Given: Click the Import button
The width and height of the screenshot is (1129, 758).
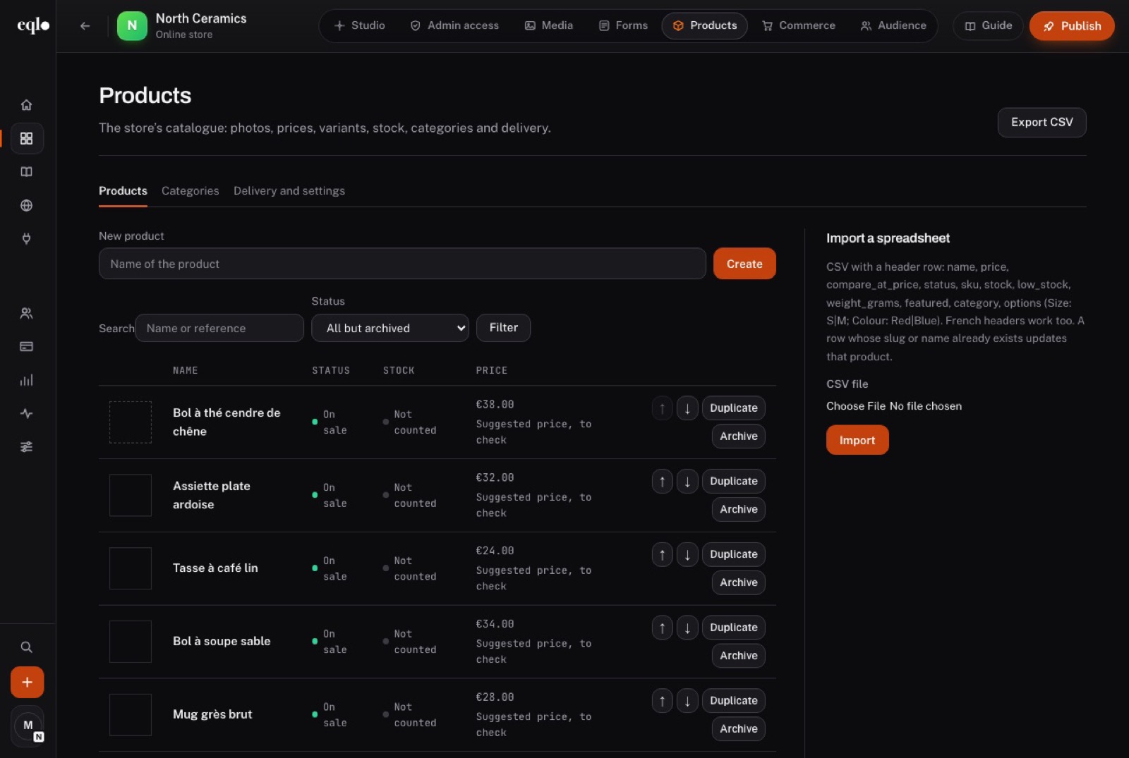Looking at the screenshot, I should coord(857,440).
